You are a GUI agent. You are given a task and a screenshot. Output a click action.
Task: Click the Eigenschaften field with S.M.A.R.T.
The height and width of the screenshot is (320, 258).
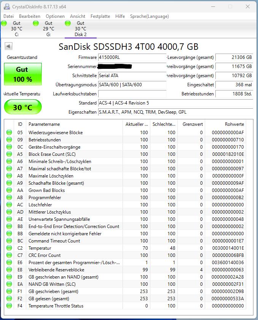pyautogui.click(x=176, y=112)
